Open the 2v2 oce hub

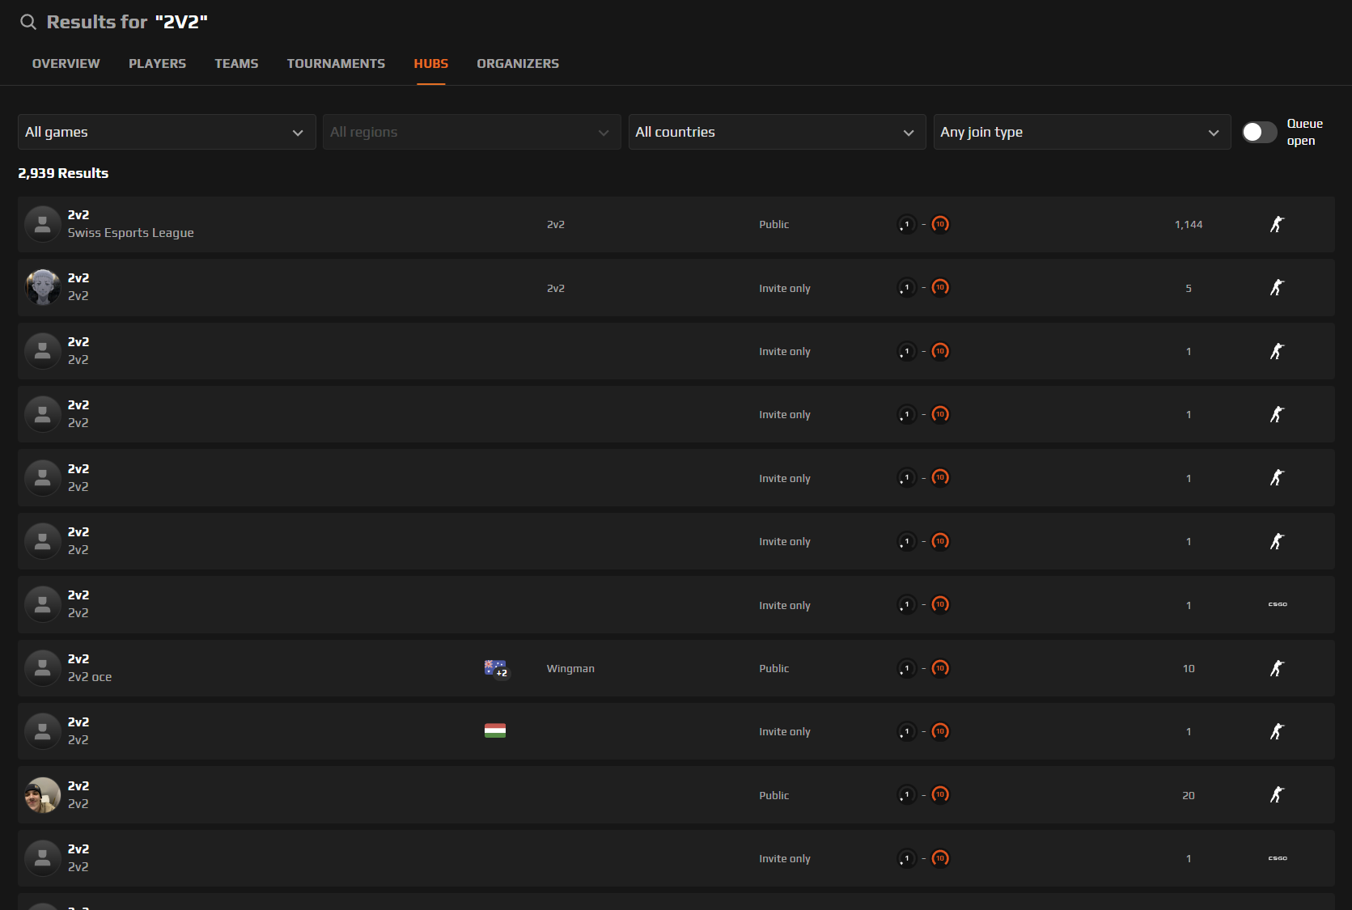pos(90,677)
